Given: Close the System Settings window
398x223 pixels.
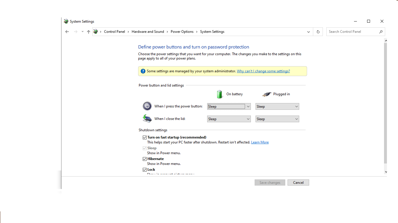Looking at the screenshot, I should tap(382, 21).
